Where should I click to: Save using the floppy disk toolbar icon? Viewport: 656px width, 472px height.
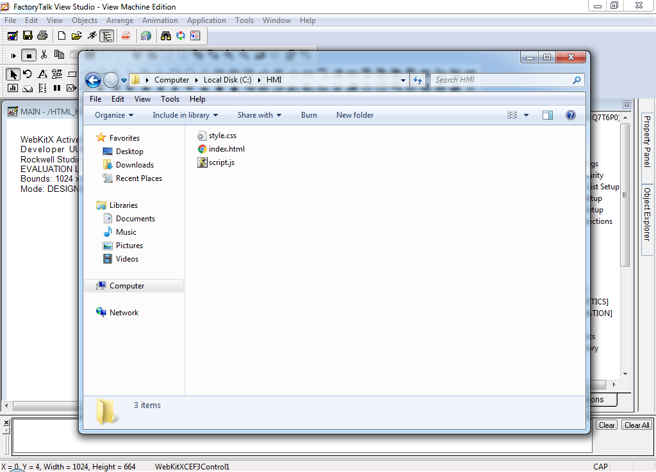point(28,36)
